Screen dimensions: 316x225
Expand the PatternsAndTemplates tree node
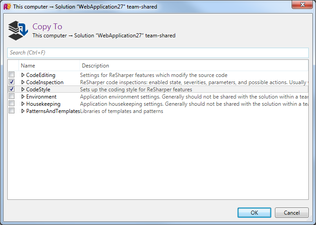pos(23,111)
